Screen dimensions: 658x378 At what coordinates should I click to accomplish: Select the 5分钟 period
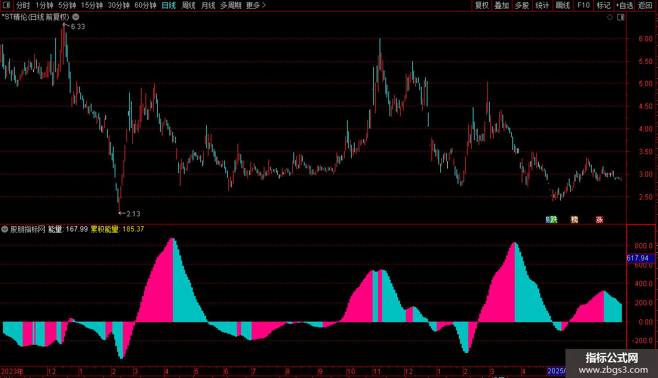click(x=67, y=5)
